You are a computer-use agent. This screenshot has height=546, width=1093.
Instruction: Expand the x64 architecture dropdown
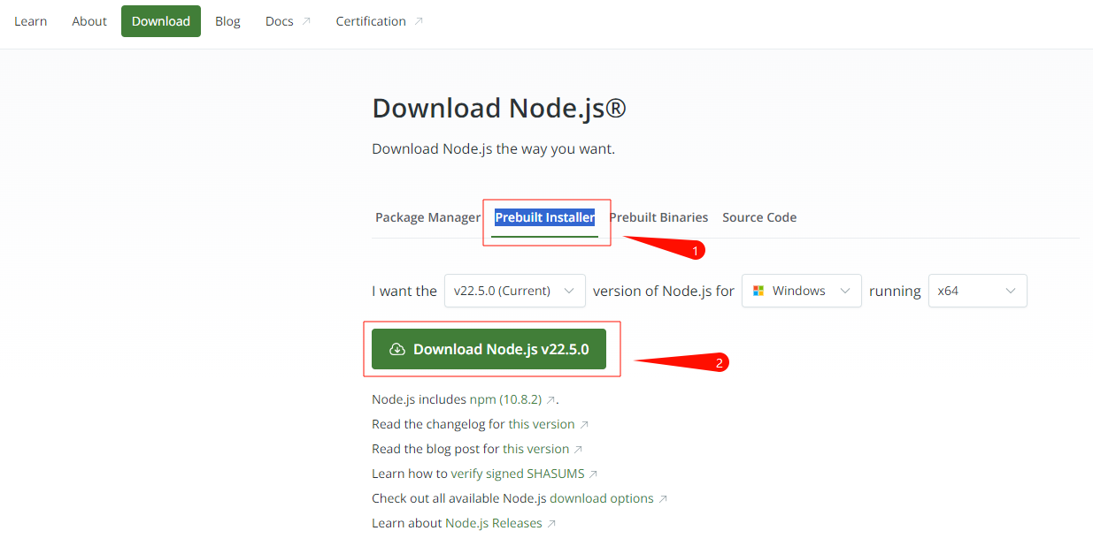tap(977, 291)
